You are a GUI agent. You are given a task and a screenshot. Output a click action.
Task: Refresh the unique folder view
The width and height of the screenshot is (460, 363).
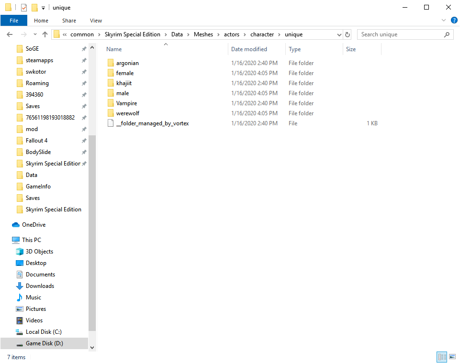tap(348, 34)
